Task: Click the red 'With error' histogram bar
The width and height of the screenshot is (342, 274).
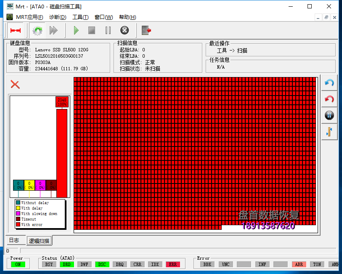Action: 62,153
